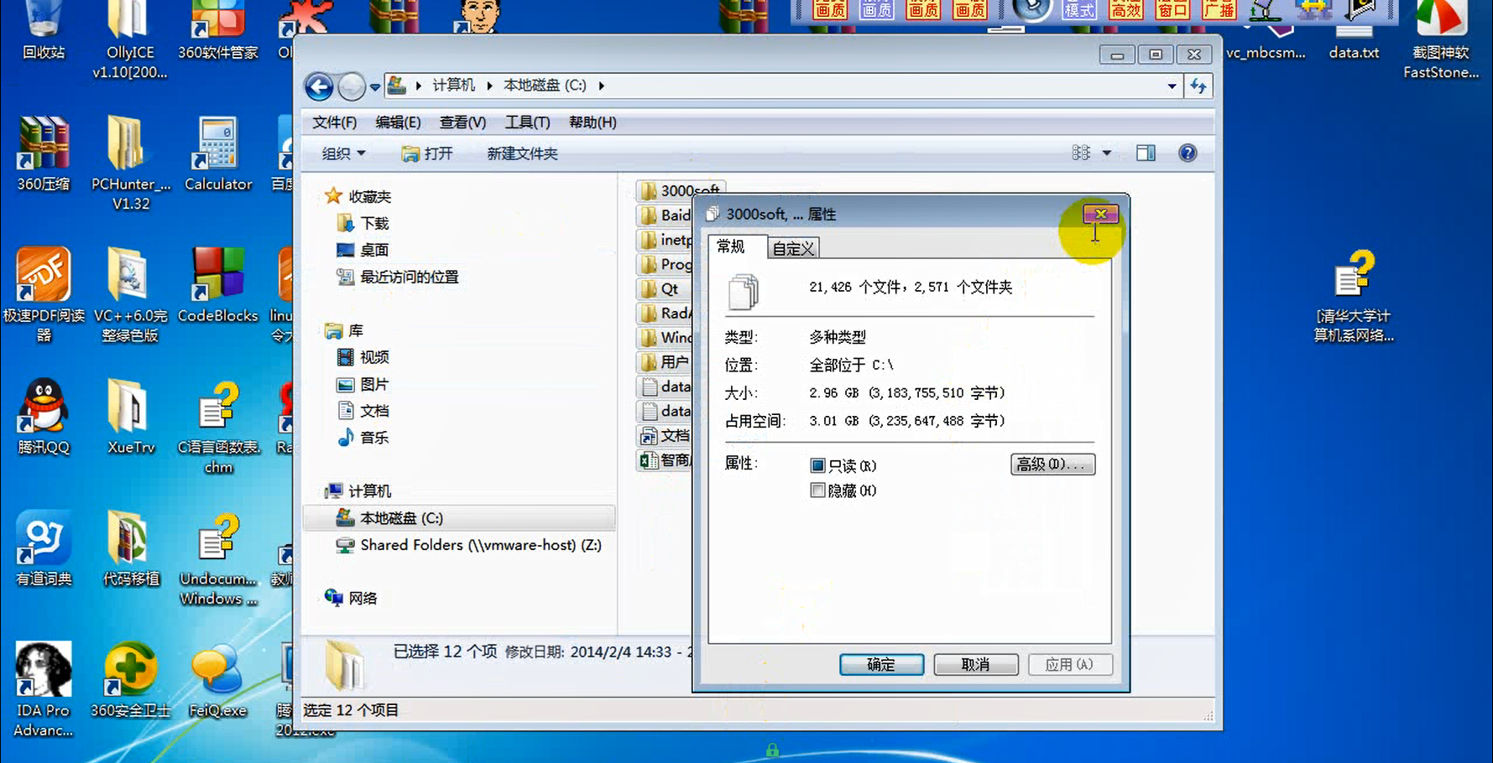Open OllyICE debugger from the desktop
1493x763 pixels.
tap(128, 25)
